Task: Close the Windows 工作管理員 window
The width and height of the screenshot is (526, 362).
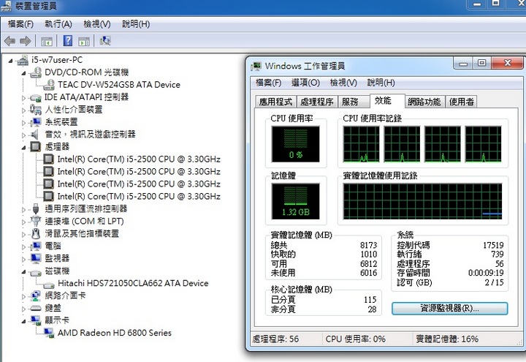Action: point(507,63)
